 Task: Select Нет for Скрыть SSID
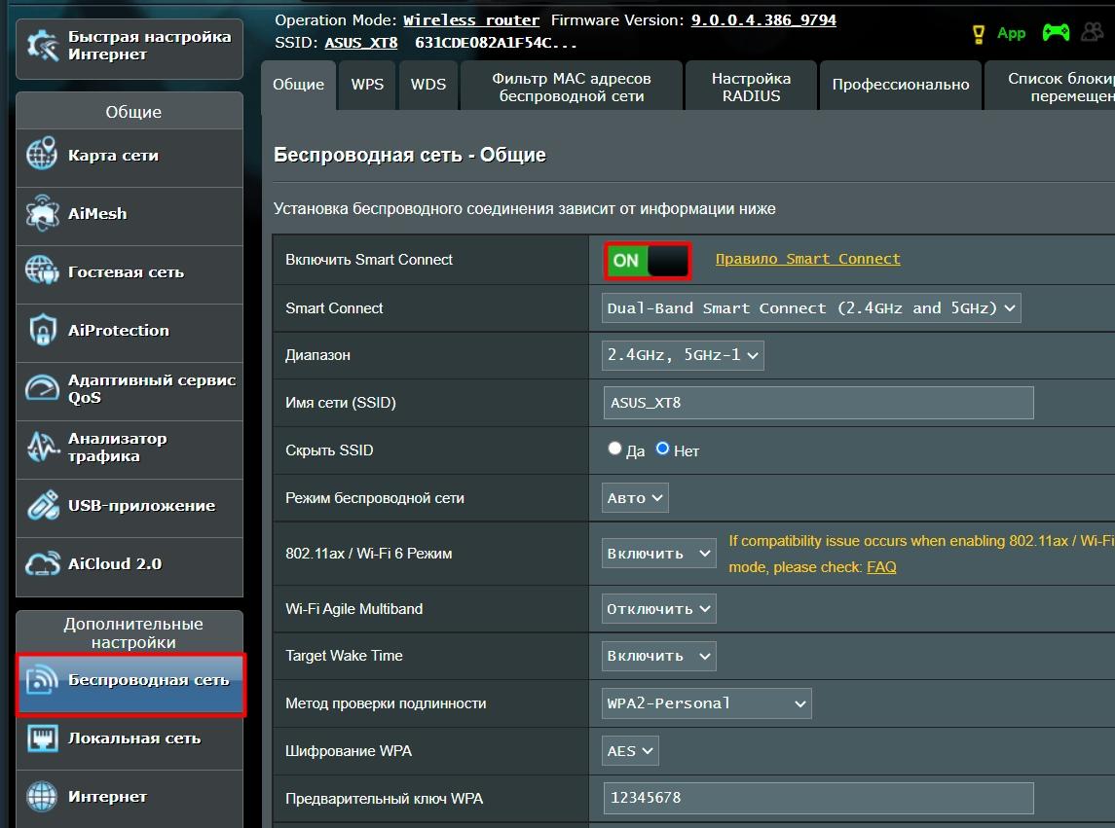tap(662, 449)
